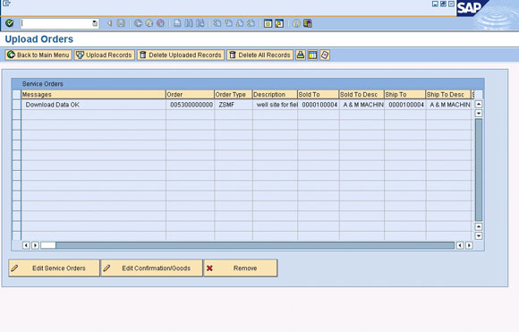Click the Remove button

pyautogui.click(x=241, y=268)
